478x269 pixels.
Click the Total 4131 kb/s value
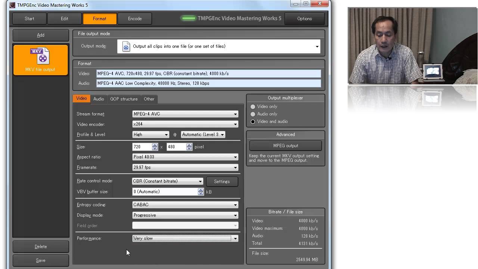(308, 244)
